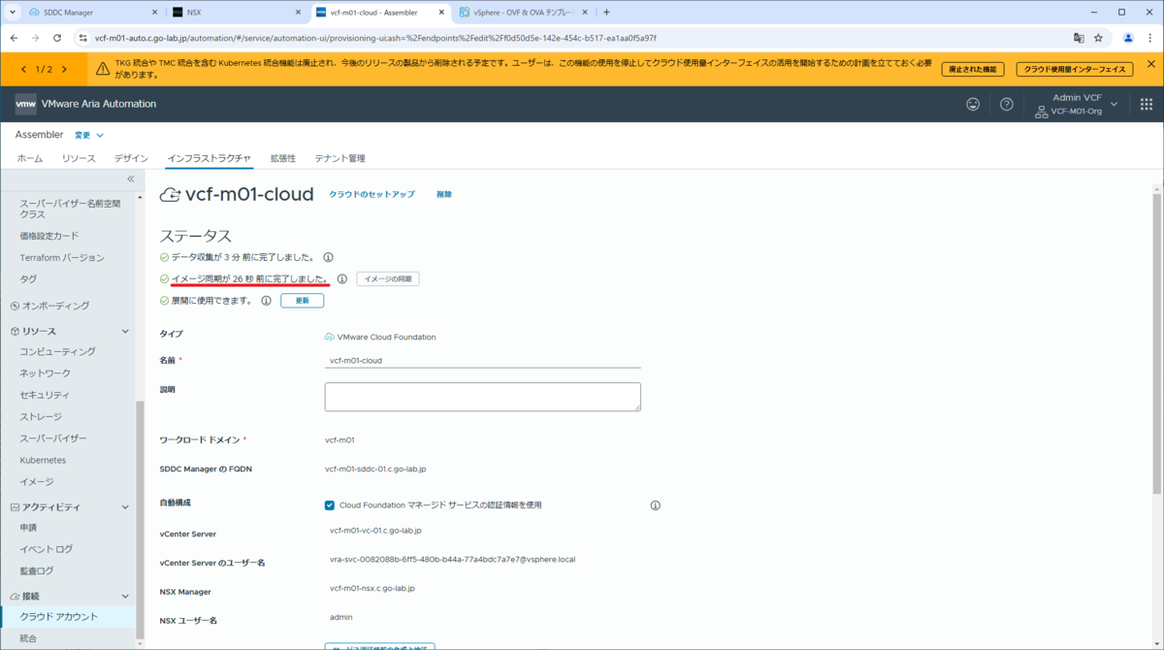The image size is (1164, 650).
Task: Click the クラウド使用量インターフェイス button
Action: pos(1076,69)
